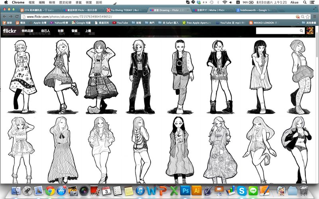Open Notification Center list icon
Image resolution: width=319 pixels, height=199 pixels.
coord(312,2)
